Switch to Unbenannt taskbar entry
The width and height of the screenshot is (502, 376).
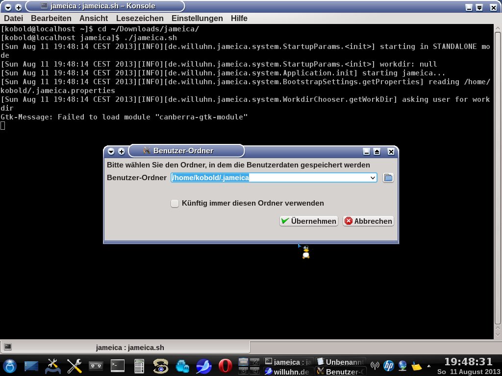click(341, 362)
